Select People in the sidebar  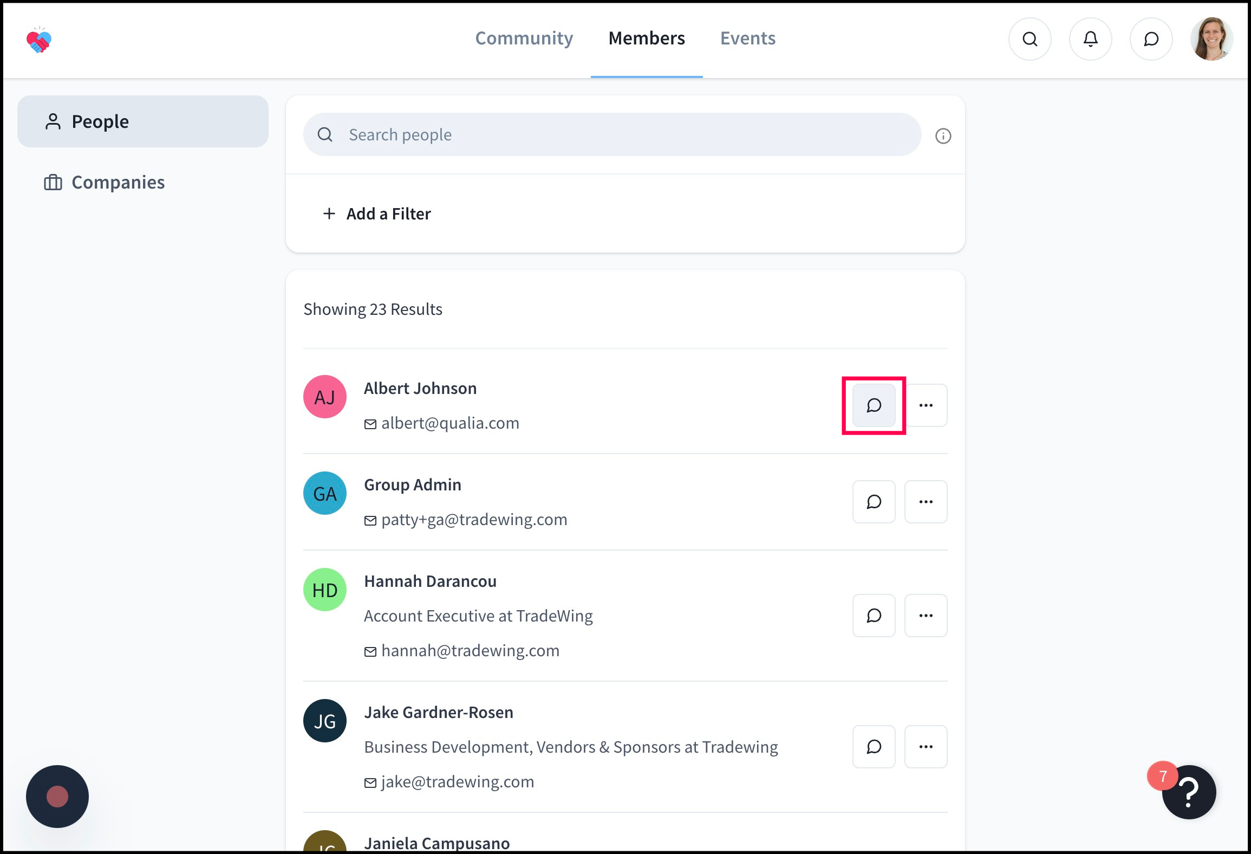pos(143,121)
